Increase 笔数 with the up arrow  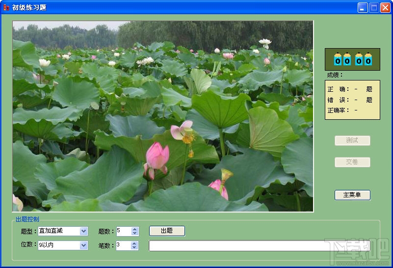coord(134,243)
